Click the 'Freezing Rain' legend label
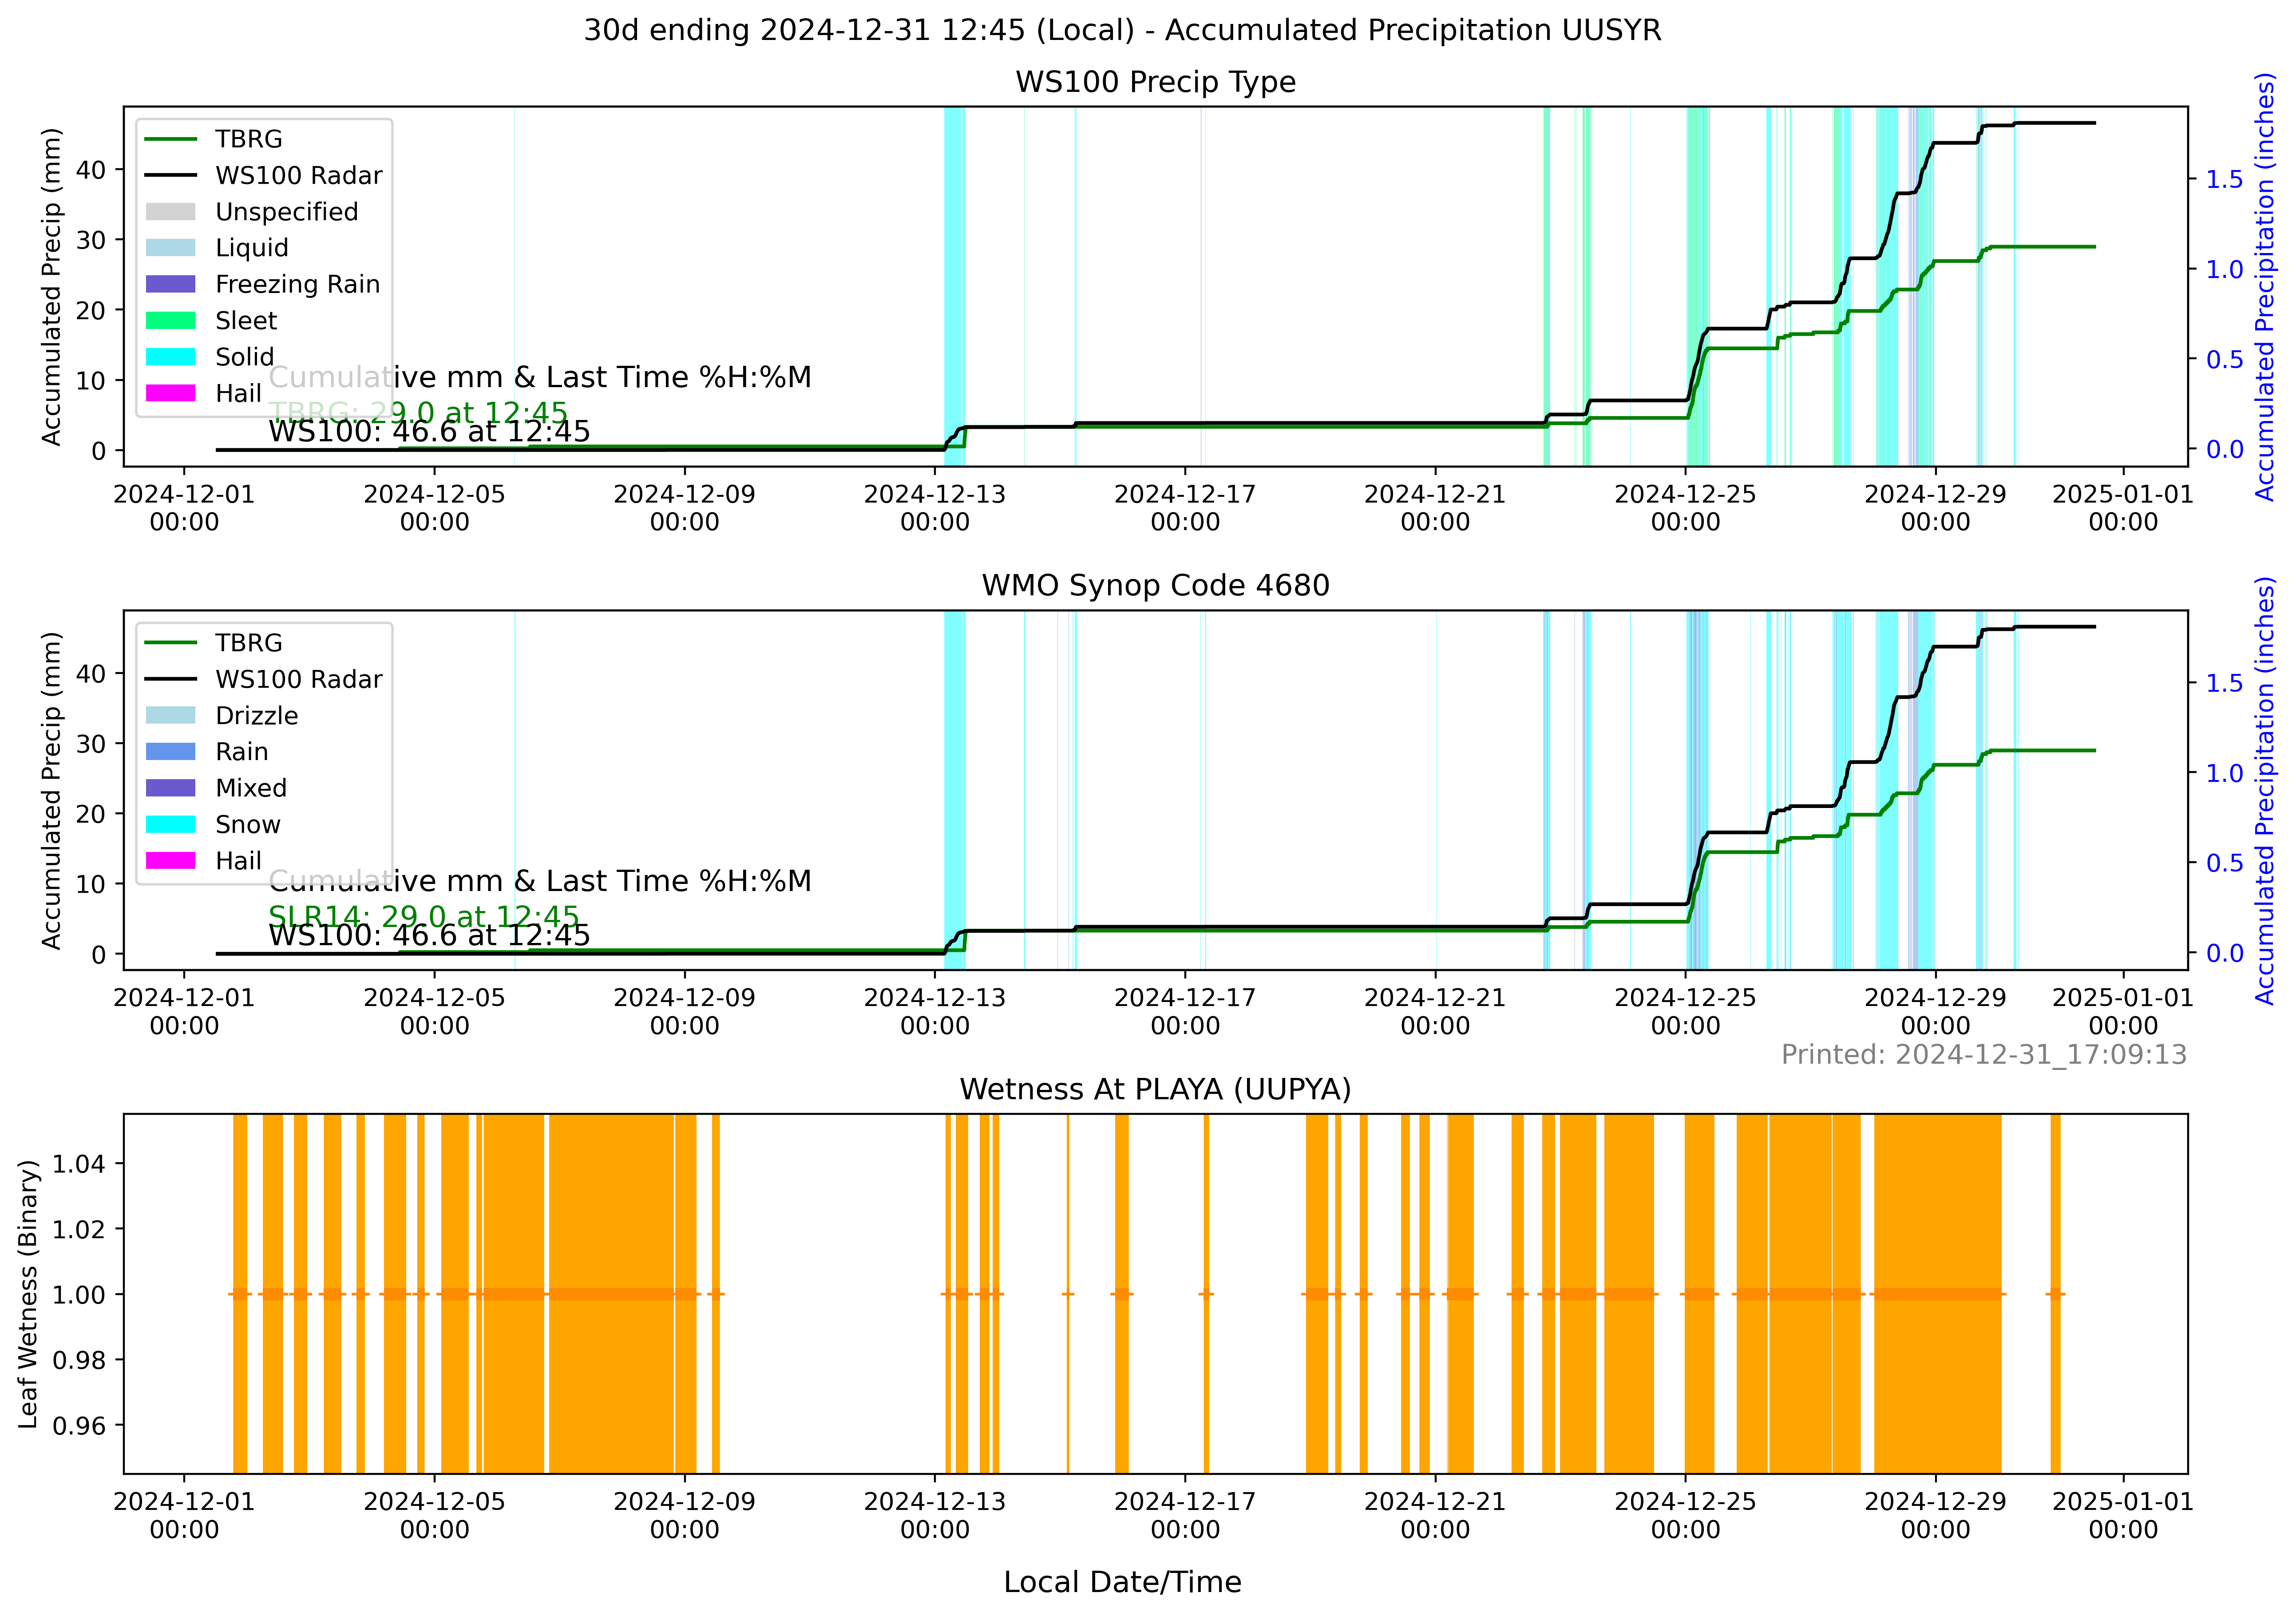Image resolution: width=2296 pixels, height=1616 pixels. click(x=298, y=284)
